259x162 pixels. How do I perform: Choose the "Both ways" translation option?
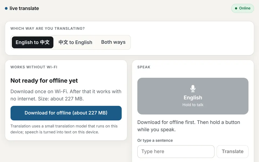coord(113,42)
